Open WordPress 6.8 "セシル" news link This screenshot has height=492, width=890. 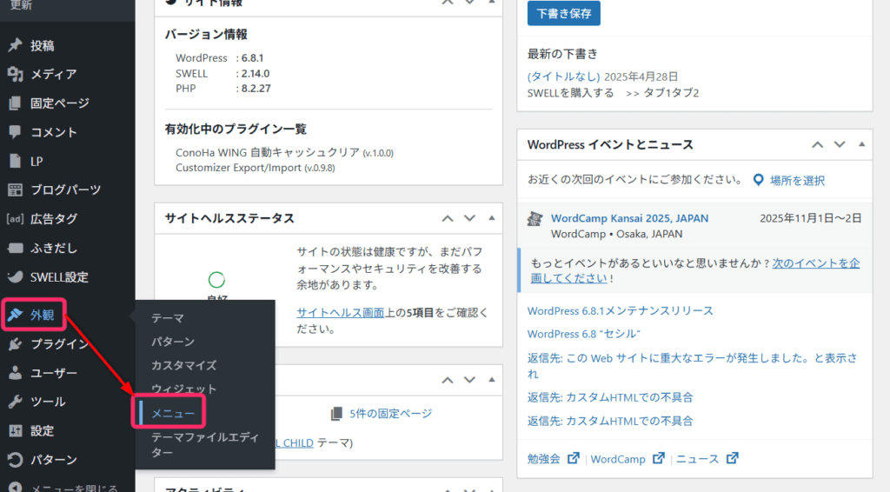[583, 335]
